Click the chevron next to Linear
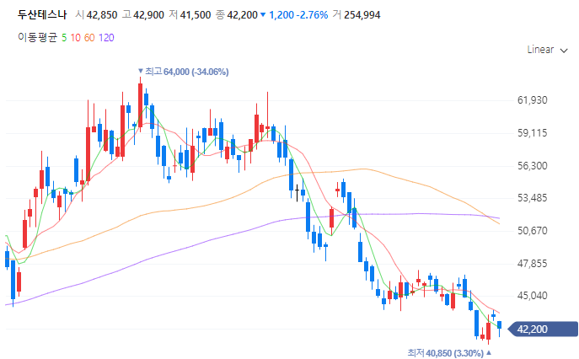The height and width of the screenshot is (359, 579). click(x=564, y=51)
